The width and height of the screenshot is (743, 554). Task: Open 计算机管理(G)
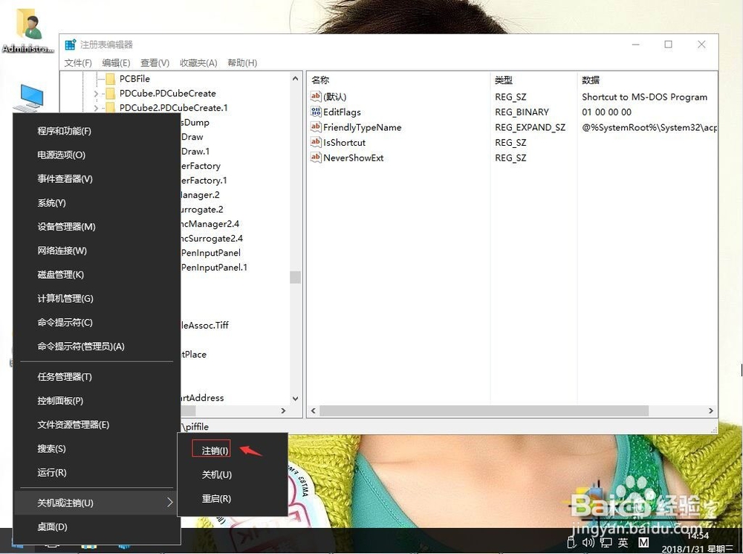[97, 298]
